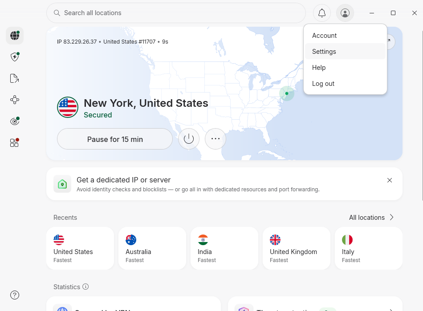Click Pause for 15 min button
Screen dimensions: 423x311
pos(115,139)
